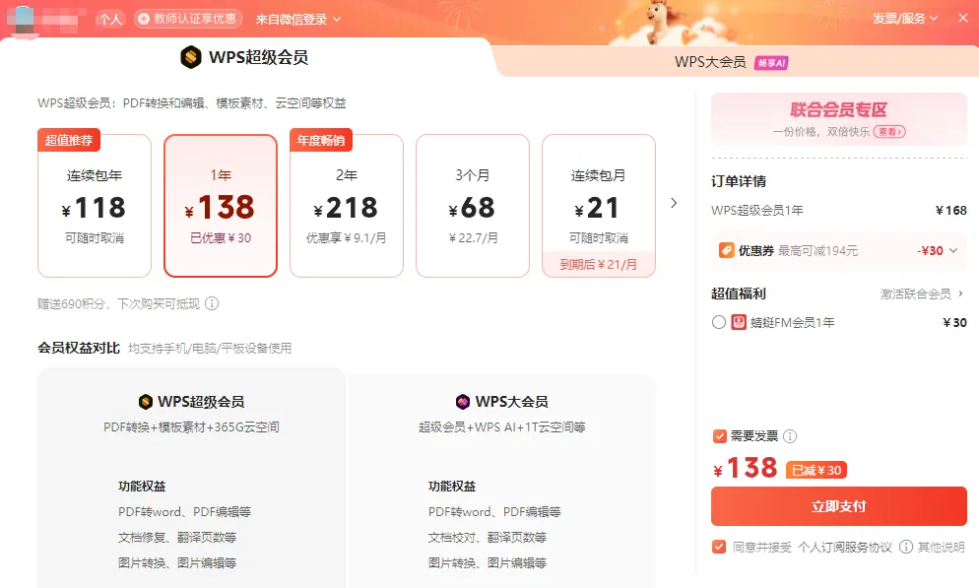The image size is (979, 588).
Task: Click 文档修复、翻译页数等 text
Action: 177,538
